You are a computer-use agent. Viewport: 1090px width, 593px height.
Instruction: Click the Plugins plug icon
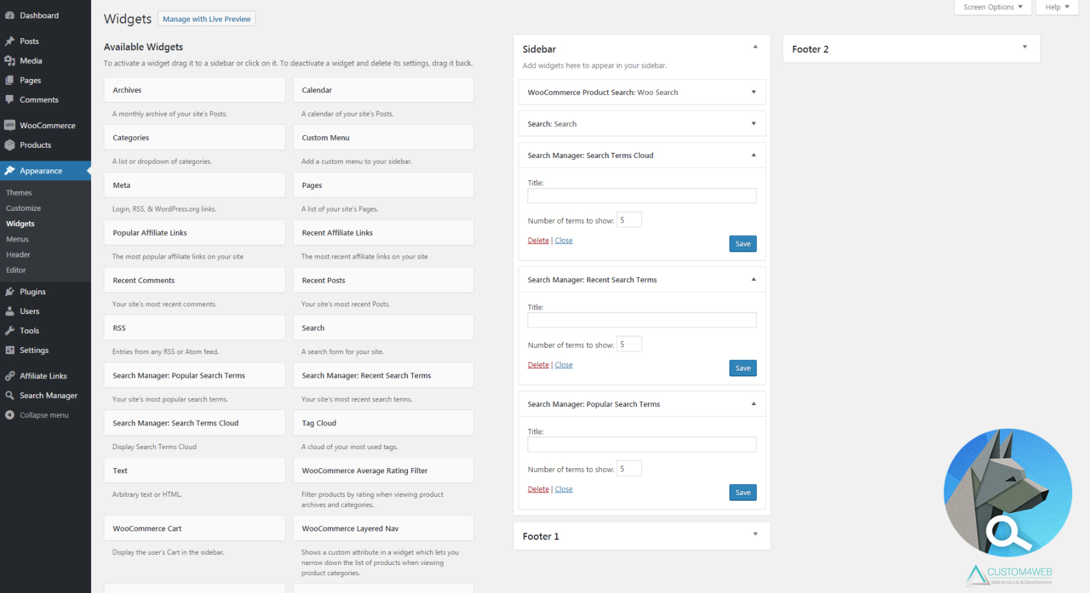[x=10, y=292]
